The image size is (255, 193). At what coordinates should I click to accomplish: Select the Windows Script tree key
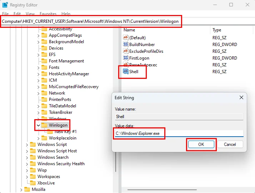click(52, 144)
